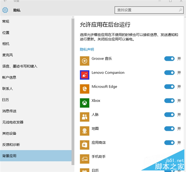Click the sidebar scroll-up arrow
186x172 pixels.
[73, 17]
